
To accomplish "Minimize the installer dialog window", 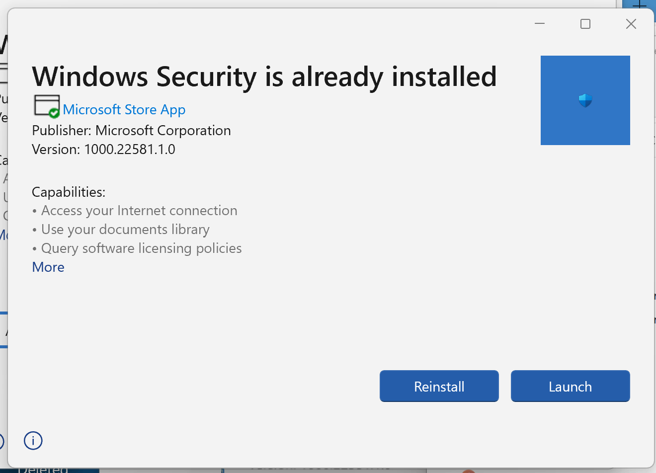I will (x=540, y=24).
